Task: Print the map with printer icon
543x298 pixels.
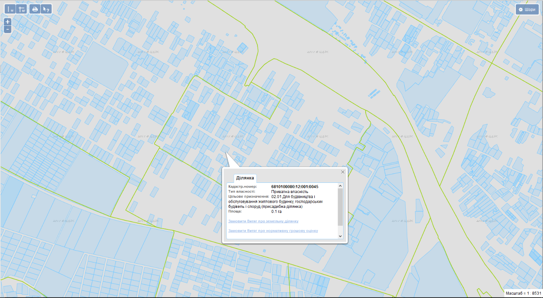Action: pos(35,9)
